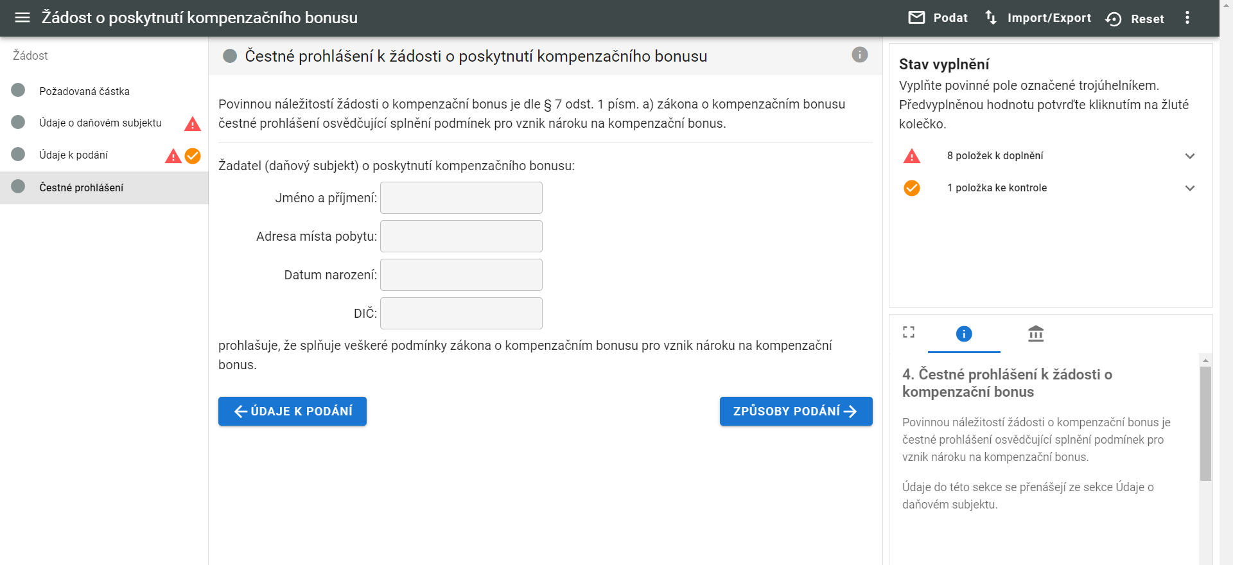
Task: Expand the 1 položka ke kontrole list
Action: click(x=1189, y=188)
